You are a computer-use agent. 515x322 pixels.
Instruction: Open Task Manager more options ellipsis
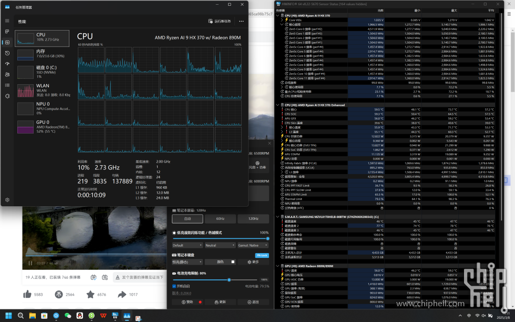(x=241, y=22)
